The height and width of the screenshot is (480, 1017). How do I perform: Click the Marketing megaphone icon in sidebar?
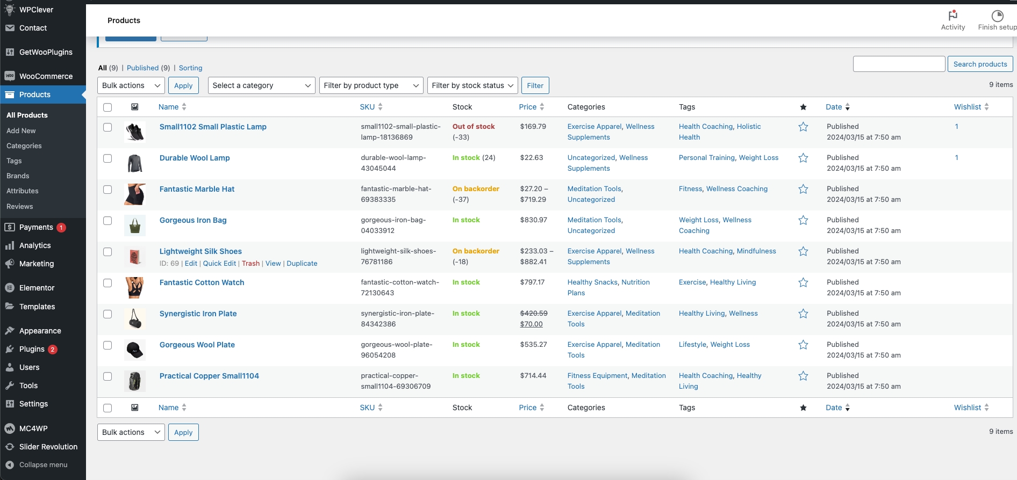click(x=10, y=264)
